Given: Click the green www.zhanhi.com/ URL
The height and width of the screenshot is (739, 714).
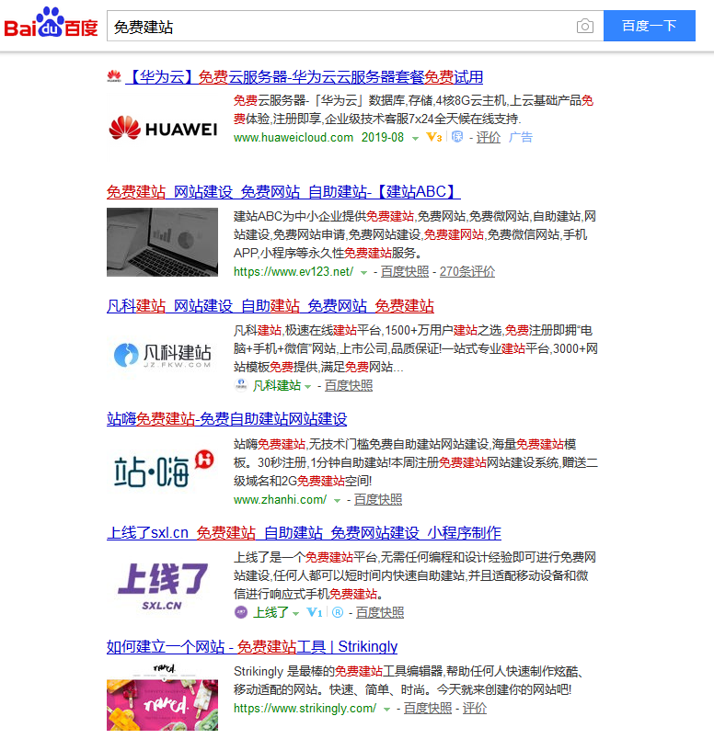Looking at the screenshot, I should click(281, 500).
